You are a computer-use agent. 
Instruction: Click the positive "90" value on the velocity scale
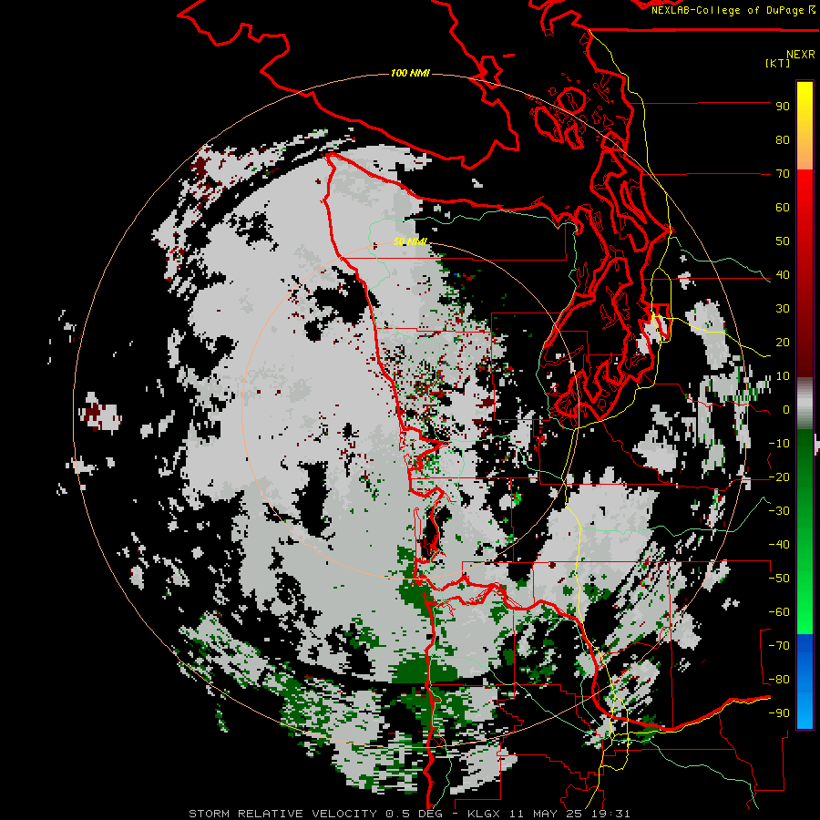[783, 107]
